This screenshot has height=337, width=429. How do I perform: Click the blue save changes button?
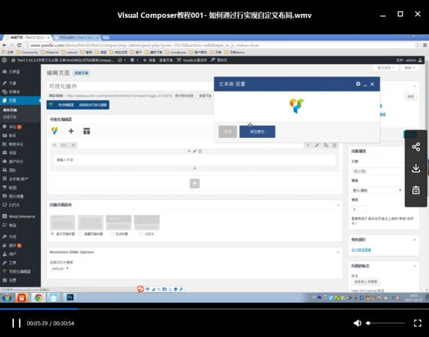point(257,131)
